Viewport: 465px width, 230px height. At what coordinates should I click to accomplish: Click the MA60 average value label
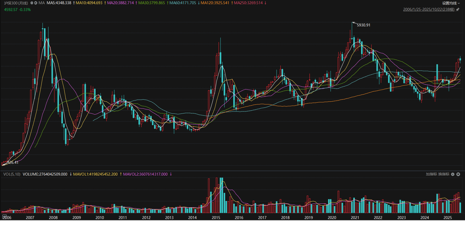182,3
